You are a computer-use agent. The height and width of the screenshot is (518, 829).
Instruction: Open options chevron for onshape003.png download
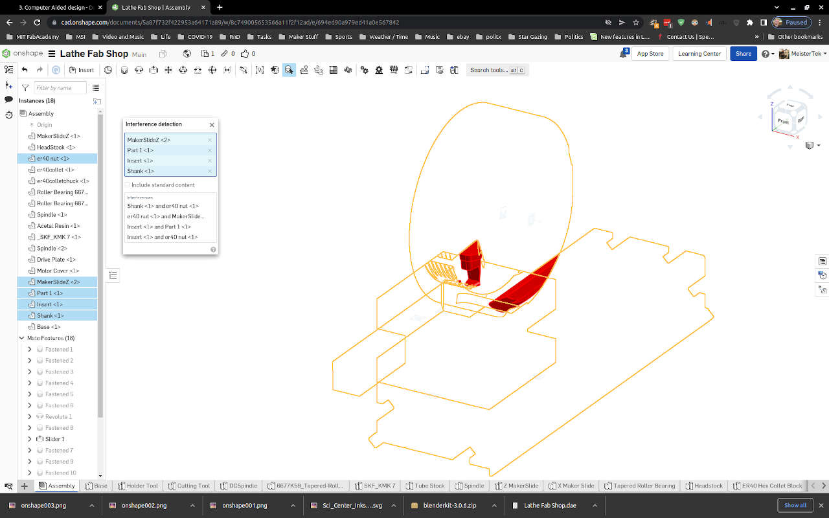coord(92,506)
